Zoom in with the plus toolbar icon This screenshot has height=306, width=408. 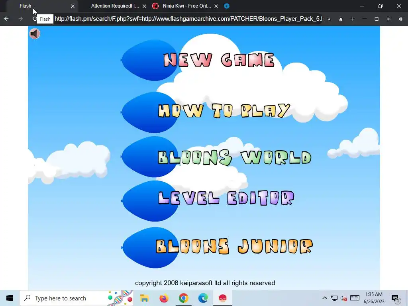click(x=352, y=19)
